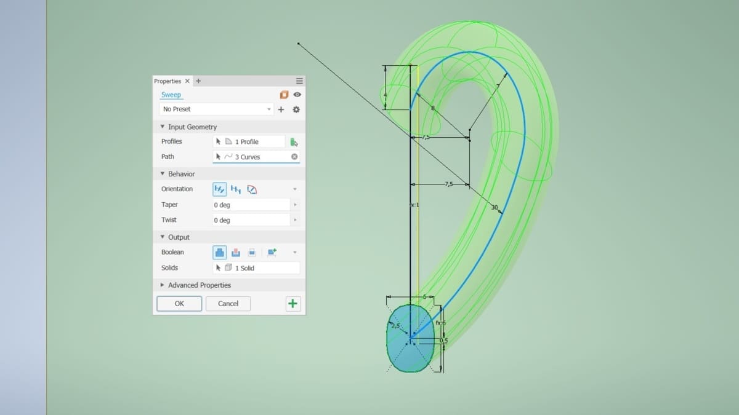This screenshot has width=739, height=415.
Task: Expand the Advanced Properties section
Action: click(x=162, y=285)
